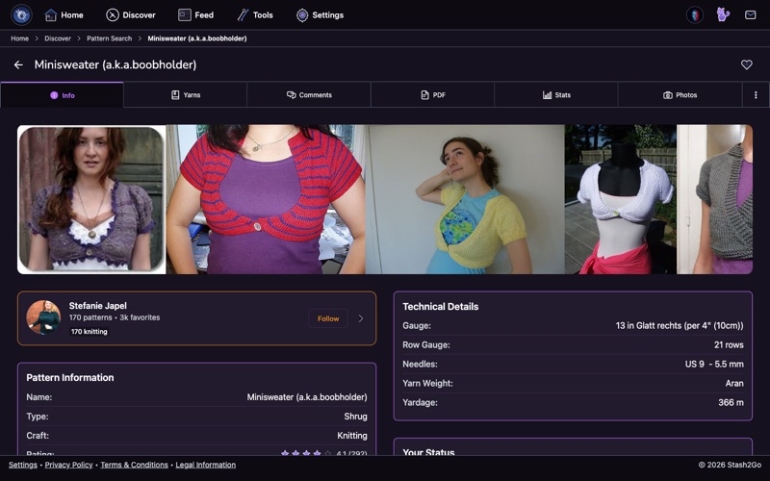Image resolution: width=770 pixels, height=481 pixels.
Task: Open Home from the house icon
Action: pos(64,15)
